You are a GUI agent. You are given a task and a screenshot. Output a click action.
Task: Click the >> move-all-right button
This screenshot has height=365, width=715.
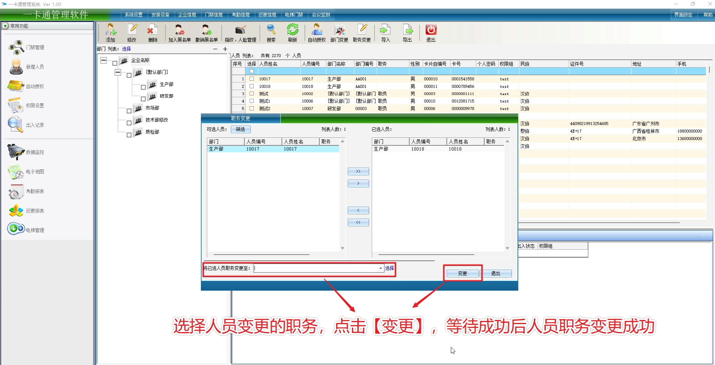pyautogui.click(x=358, y=172)
